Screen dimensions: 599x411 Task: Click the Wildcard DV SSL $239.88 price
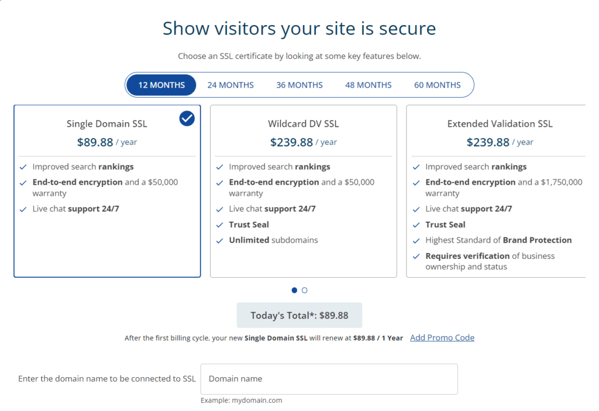(x=291, y=142)
